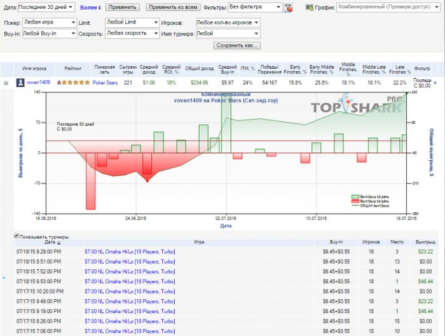Open the first $7.00 NL Omaha Hi/Lo tournament
This screenshot has width=445, height=336.
(x=129, y=252)
